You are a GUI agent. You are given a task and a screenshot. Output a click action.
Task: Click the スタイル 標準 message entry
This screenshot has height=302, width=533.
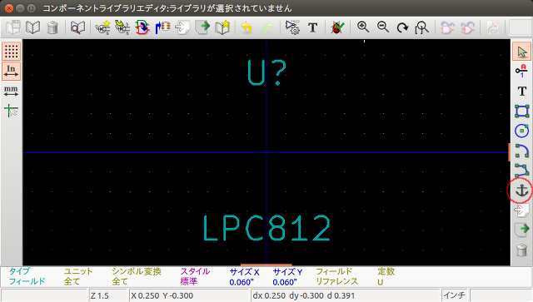(195, 276)
